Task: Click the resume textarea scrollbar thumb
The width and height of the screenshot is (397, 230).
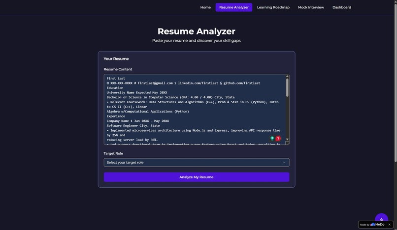Action: (x=287, y=87)
